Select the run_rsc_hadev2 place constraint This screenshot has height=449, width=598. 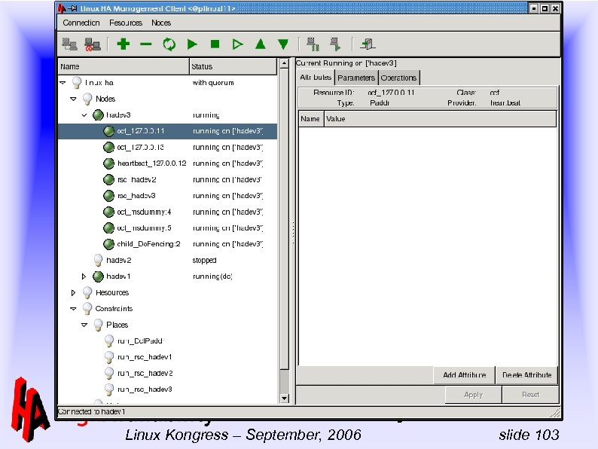click(x=167, y=373)
